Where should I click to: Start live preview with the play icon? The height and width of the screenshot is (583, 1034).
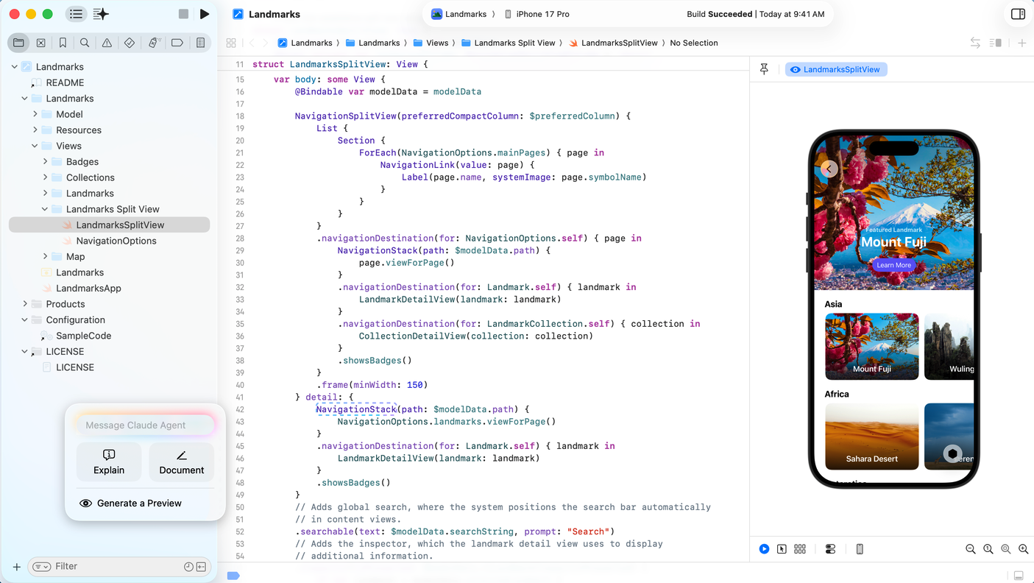pos(764,548)
